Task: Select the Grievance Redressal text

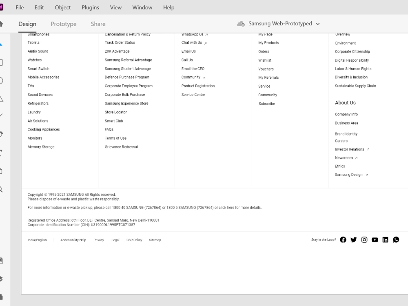Action: click(x=121, y=147)
